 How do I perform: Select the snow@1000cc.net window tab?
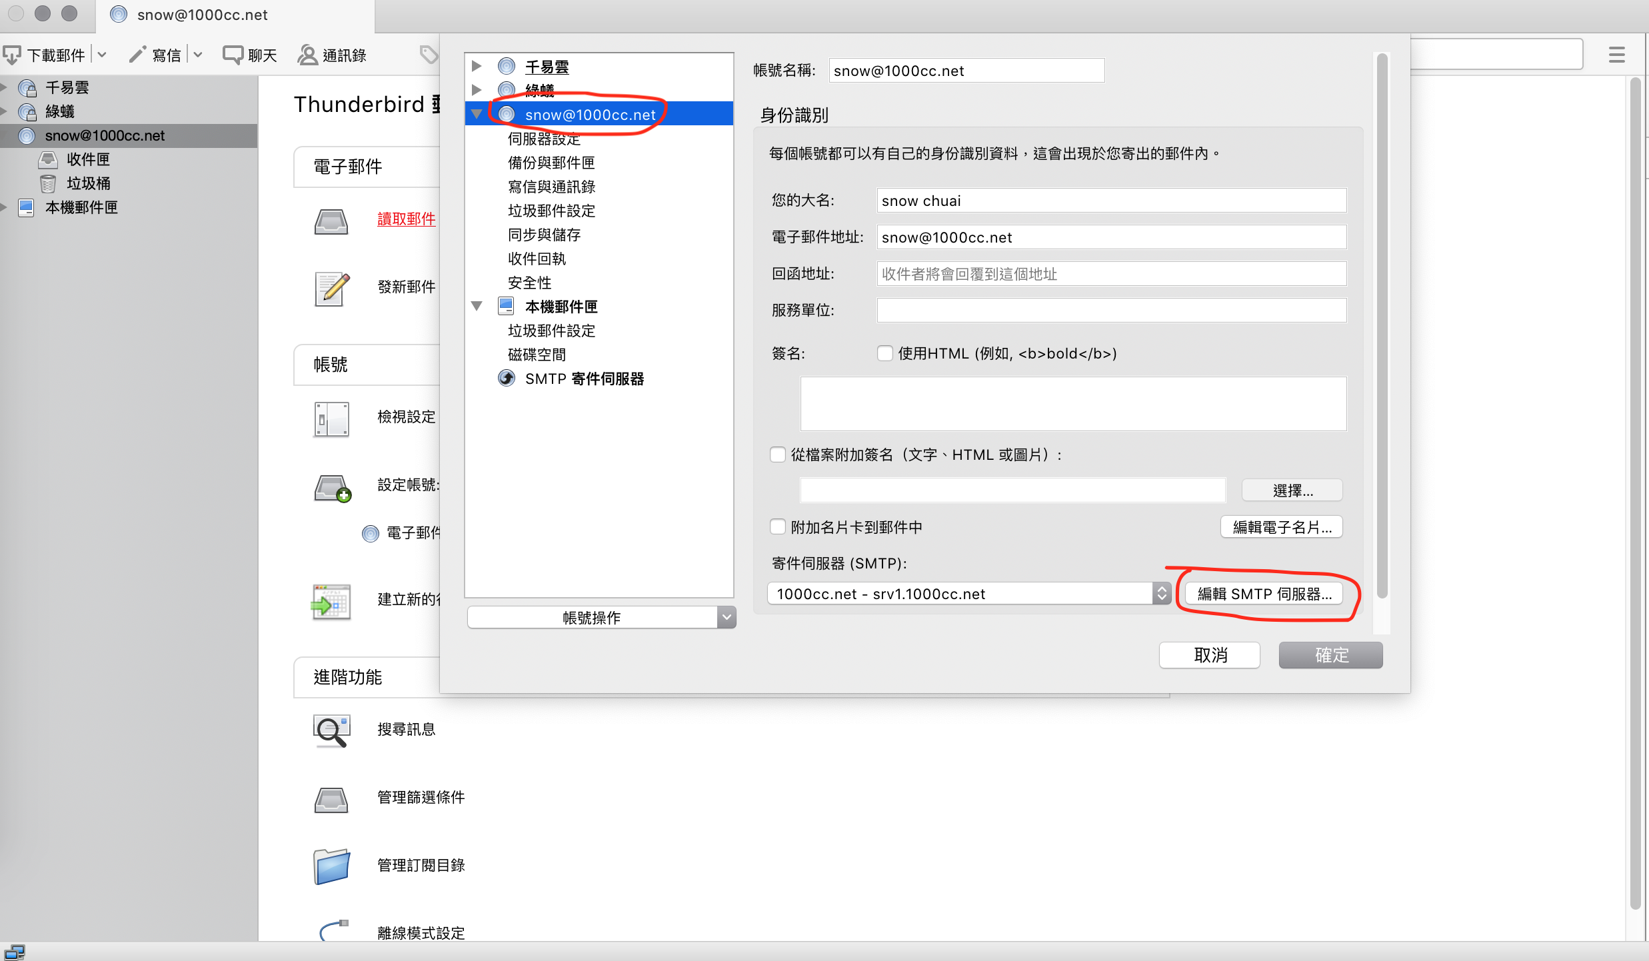(x=235, y=15)
